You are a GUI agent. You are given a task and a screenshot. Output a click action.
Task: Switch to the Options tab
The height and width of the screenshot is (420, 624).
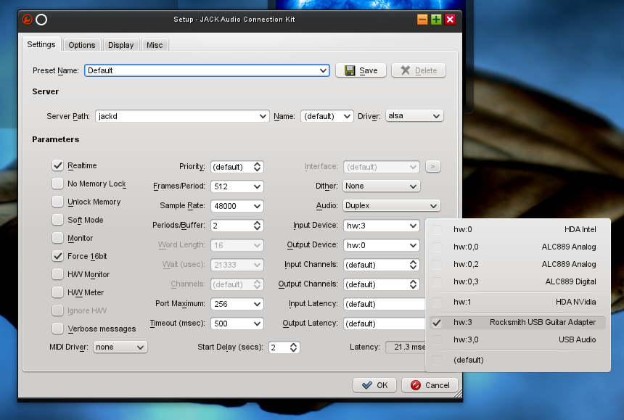pyautogui.click(x=81, y=45)
